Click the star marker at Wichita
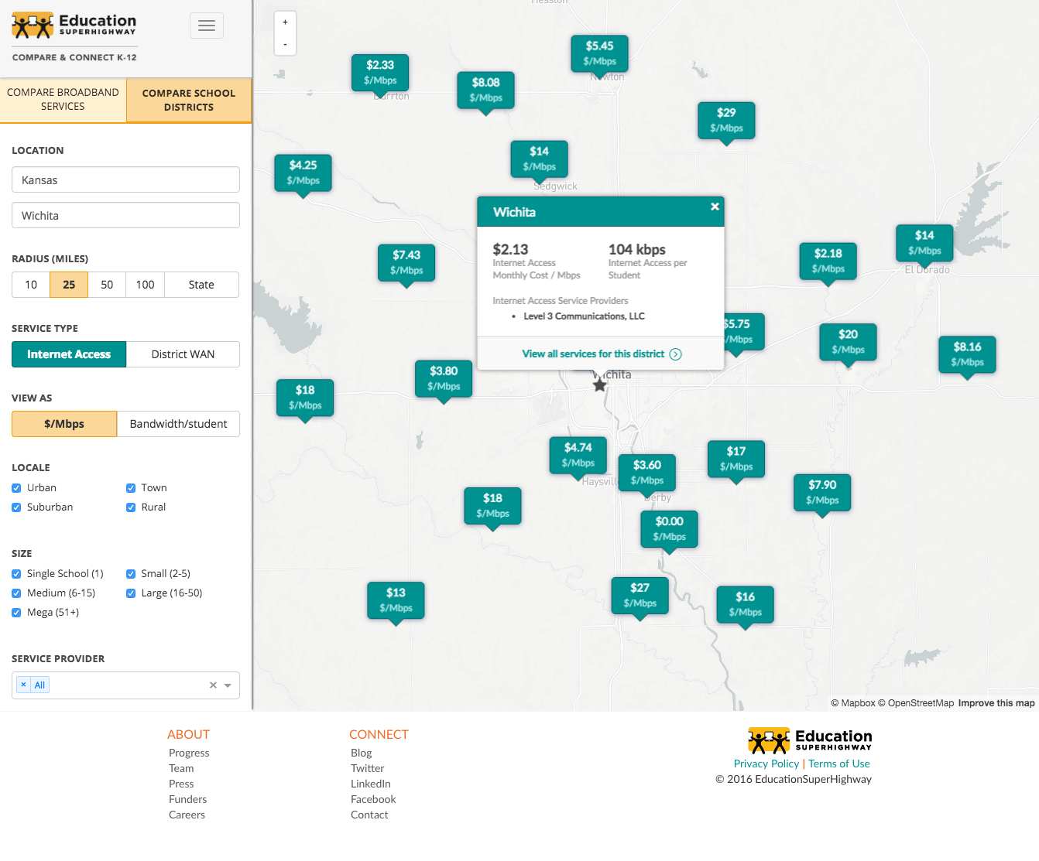Viewport: 1039px width, 861px height. (599, 385)
